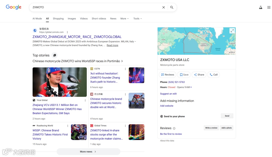Clear the search box with X icon
The width and height of the screenshot is (272, 157).
click(163, 7)
